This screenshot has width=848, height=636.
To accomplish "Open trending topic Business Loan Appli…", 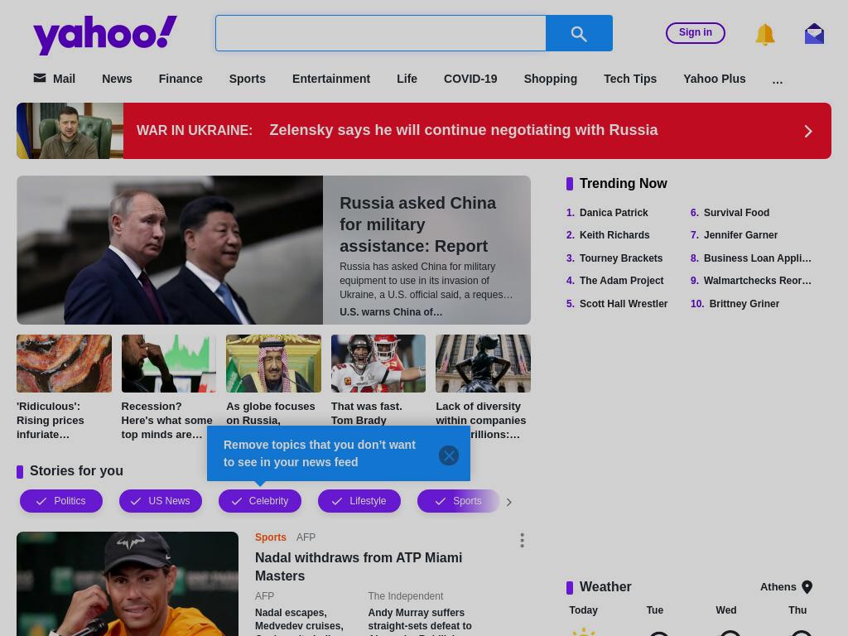I will tap(757, 258).
